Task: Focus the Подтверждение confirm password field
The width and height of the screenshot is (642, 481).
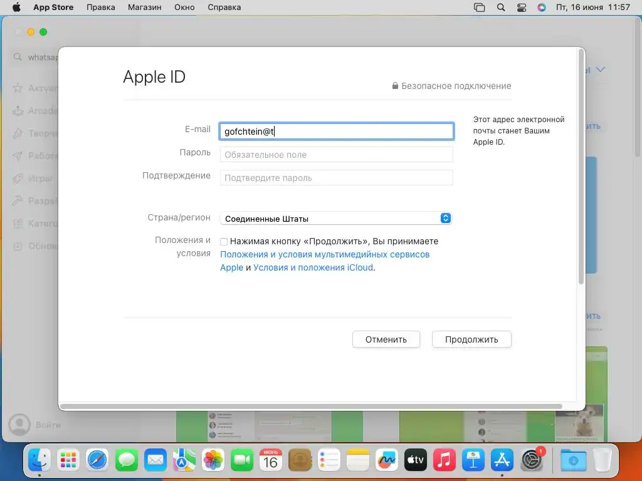Action: pyautogui.click(x=336, y=178)
